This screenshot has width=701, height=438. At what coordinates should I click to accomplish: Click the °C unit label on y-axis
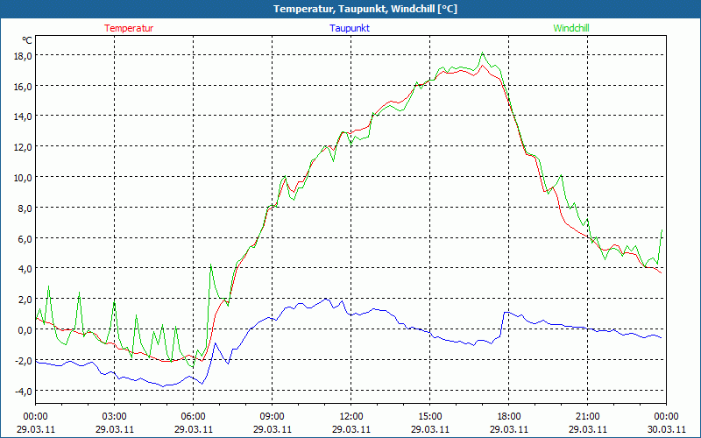pos(27,40)
